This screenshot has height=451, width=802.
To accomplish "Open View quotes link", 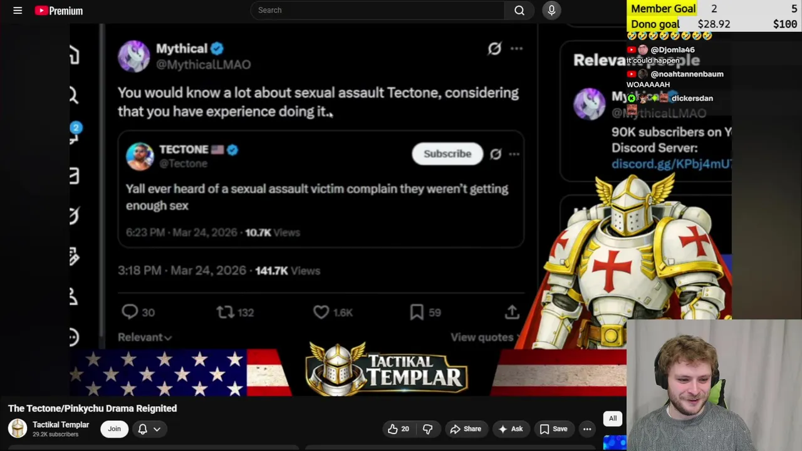I will click(483, 337).
